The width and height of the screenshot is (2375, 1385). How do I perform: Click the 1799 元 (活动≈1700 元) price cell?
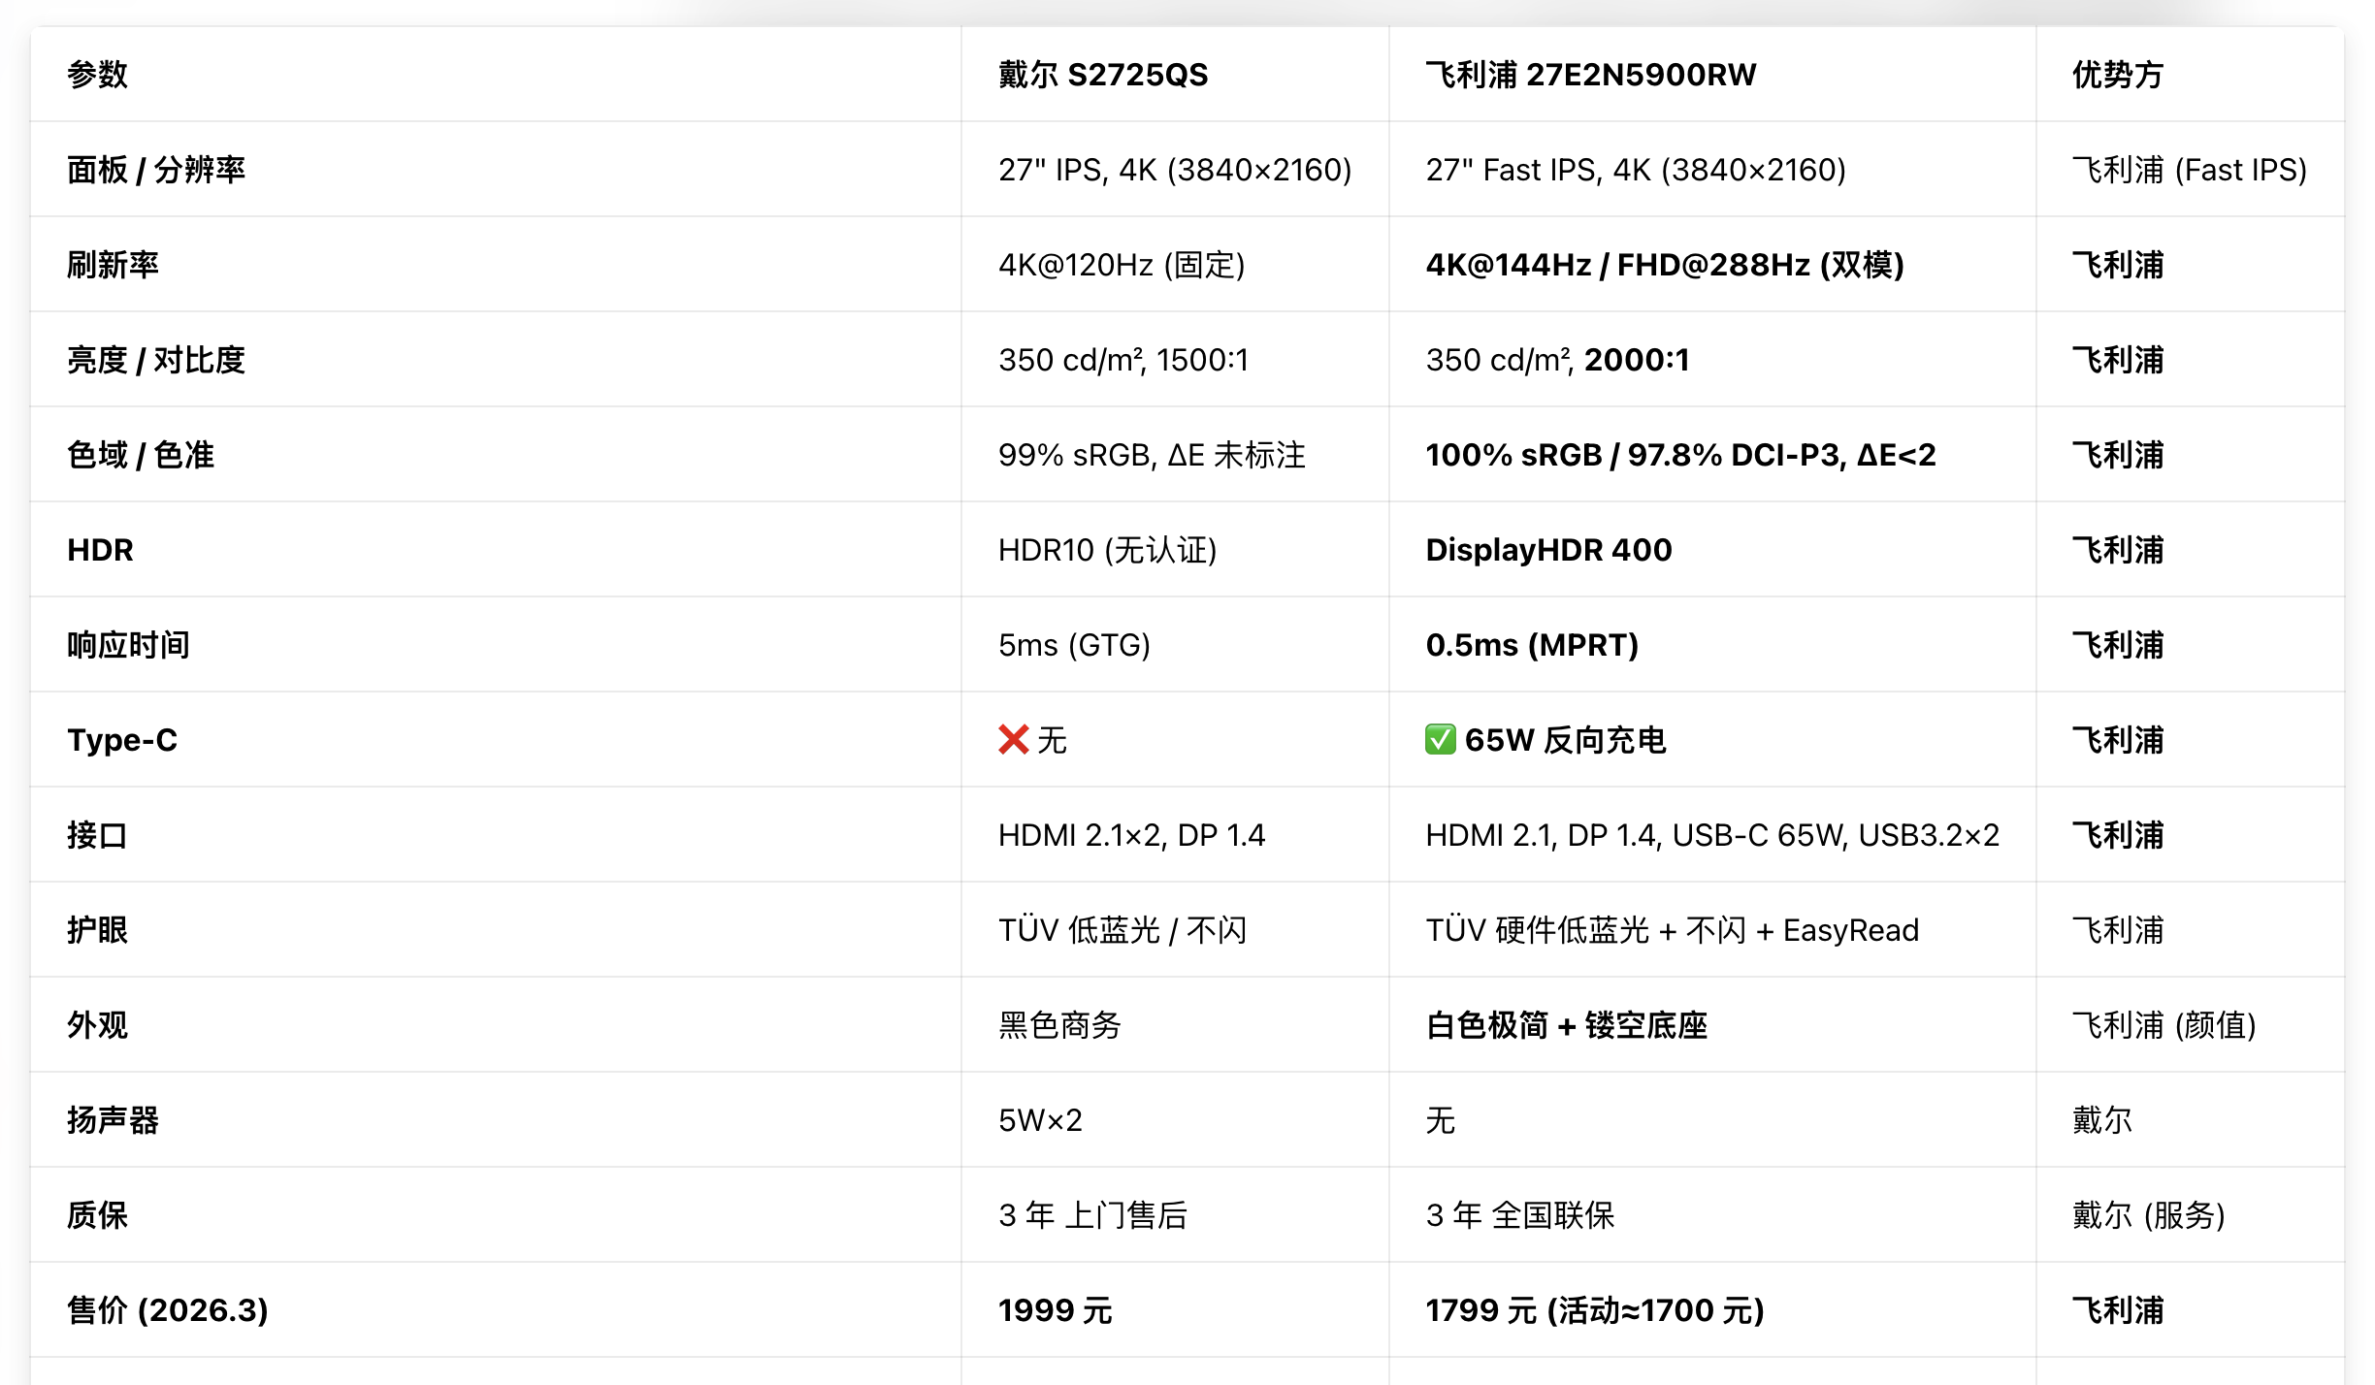coord(1594,1310)
